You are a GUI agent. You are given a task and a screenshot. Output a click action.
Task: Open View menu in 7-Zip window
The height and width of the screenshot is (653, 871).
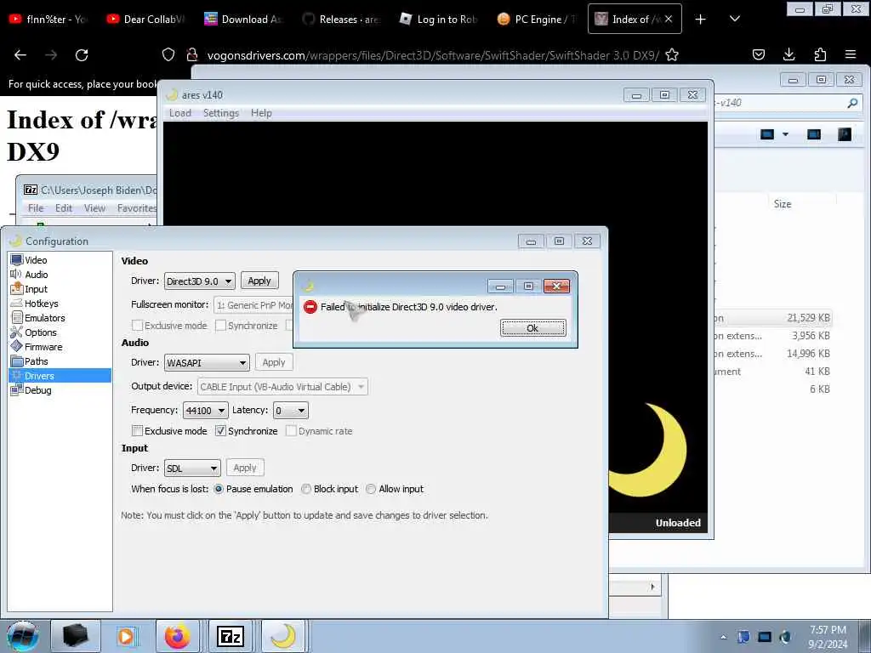[x=94, y=207]
